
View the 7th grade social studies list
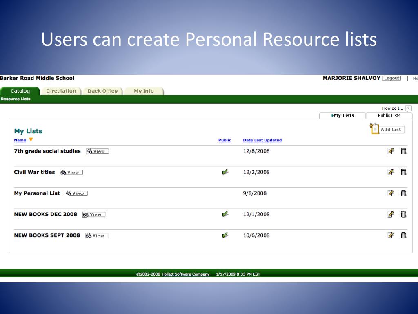[x=97, y=151]
